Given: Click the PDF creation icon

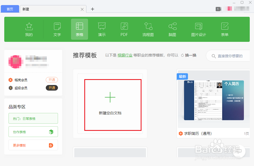Looking at the screenshot, I should point(124,29).
